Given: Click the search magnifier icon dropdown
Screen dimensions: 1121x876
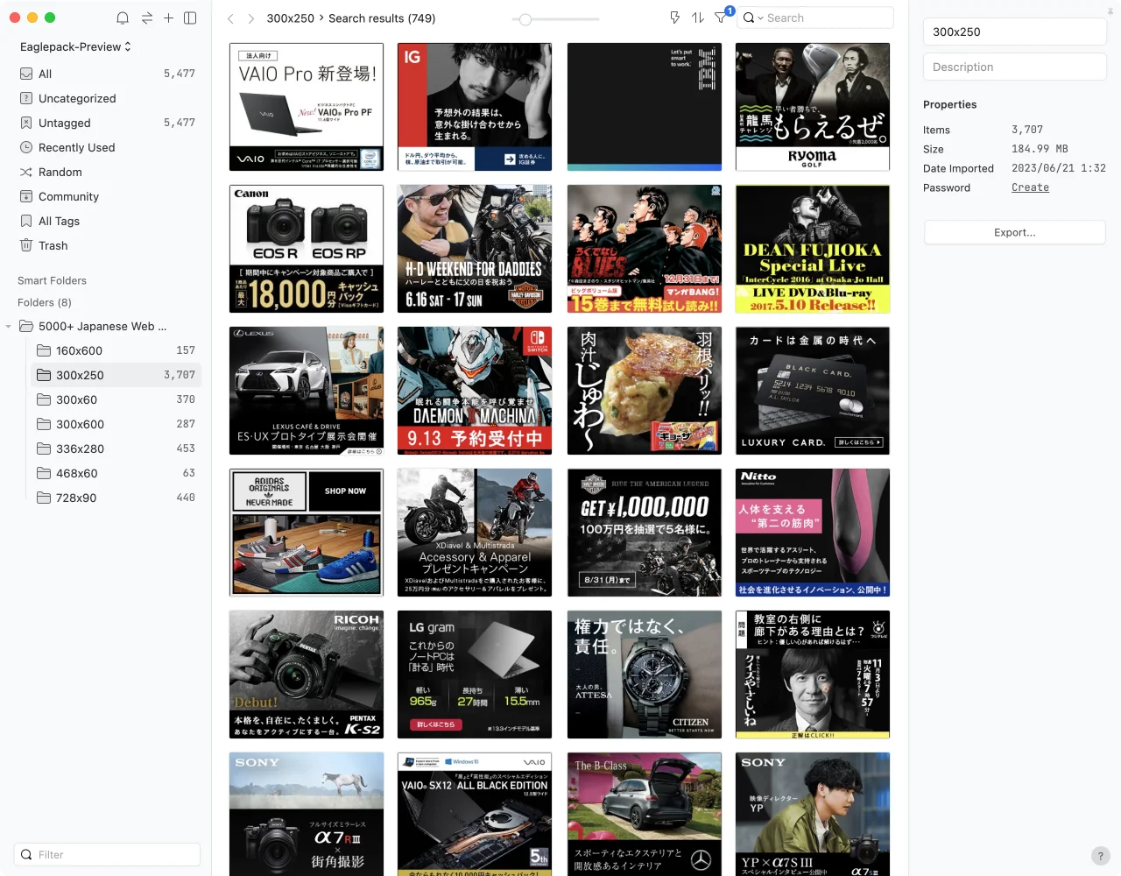Looking at the screenshot, I should (752, 18).
